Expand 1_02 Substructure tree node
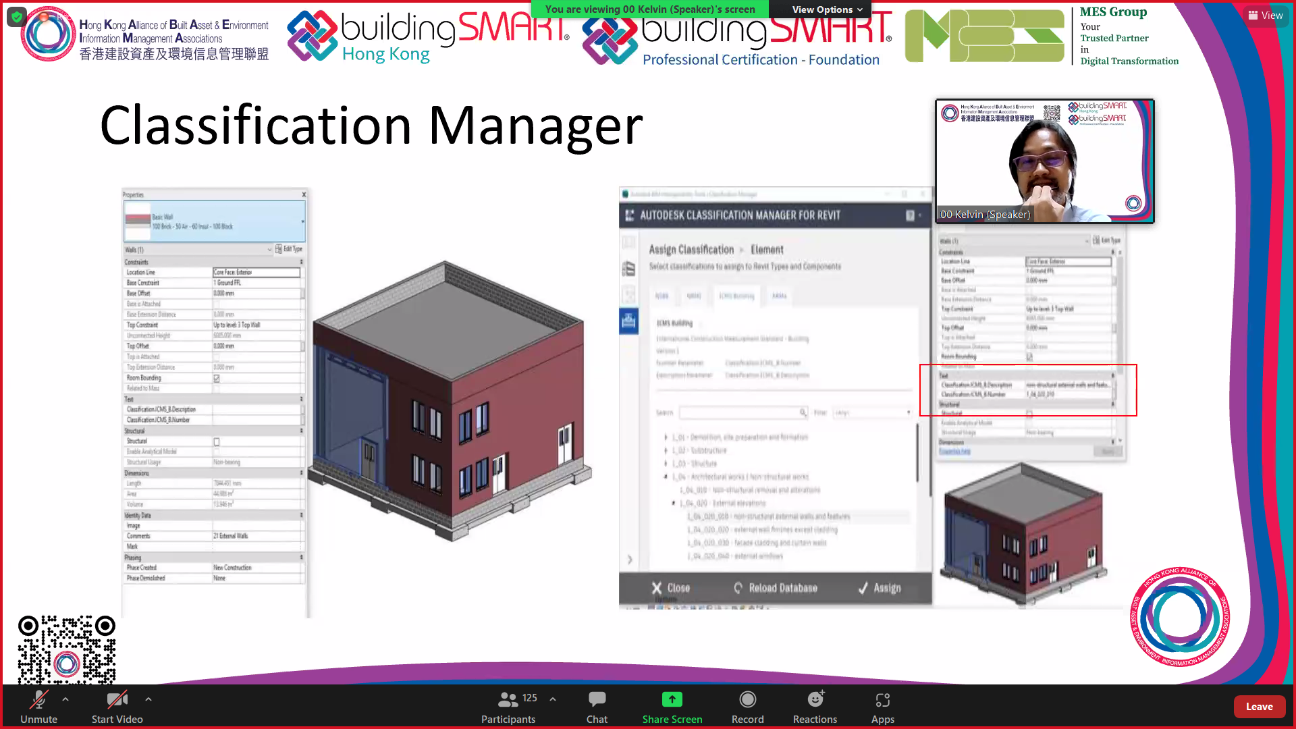 [x=666, y=451]
